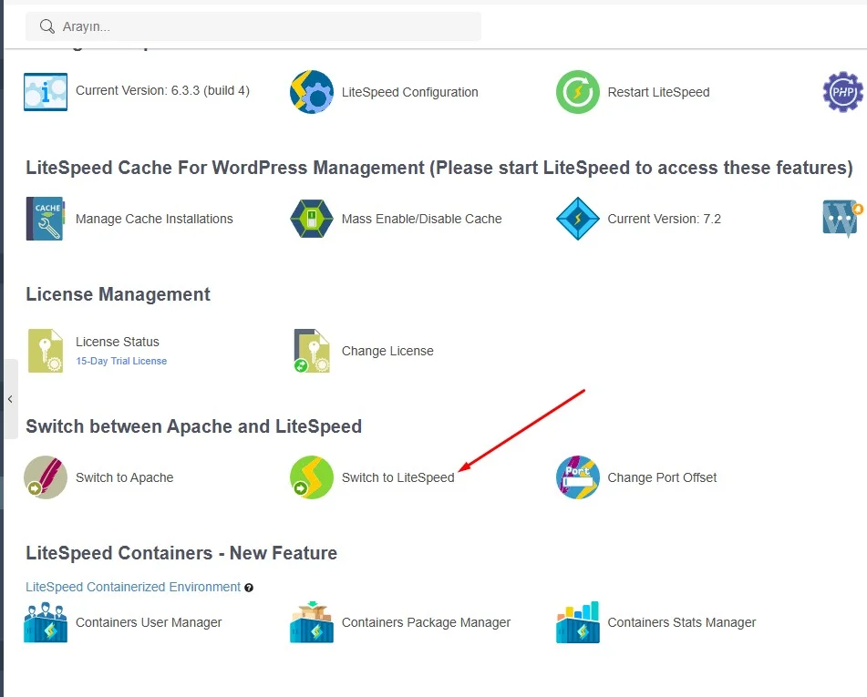
Task: Click the WordPress icon at right edge
Action: [842, 219]
